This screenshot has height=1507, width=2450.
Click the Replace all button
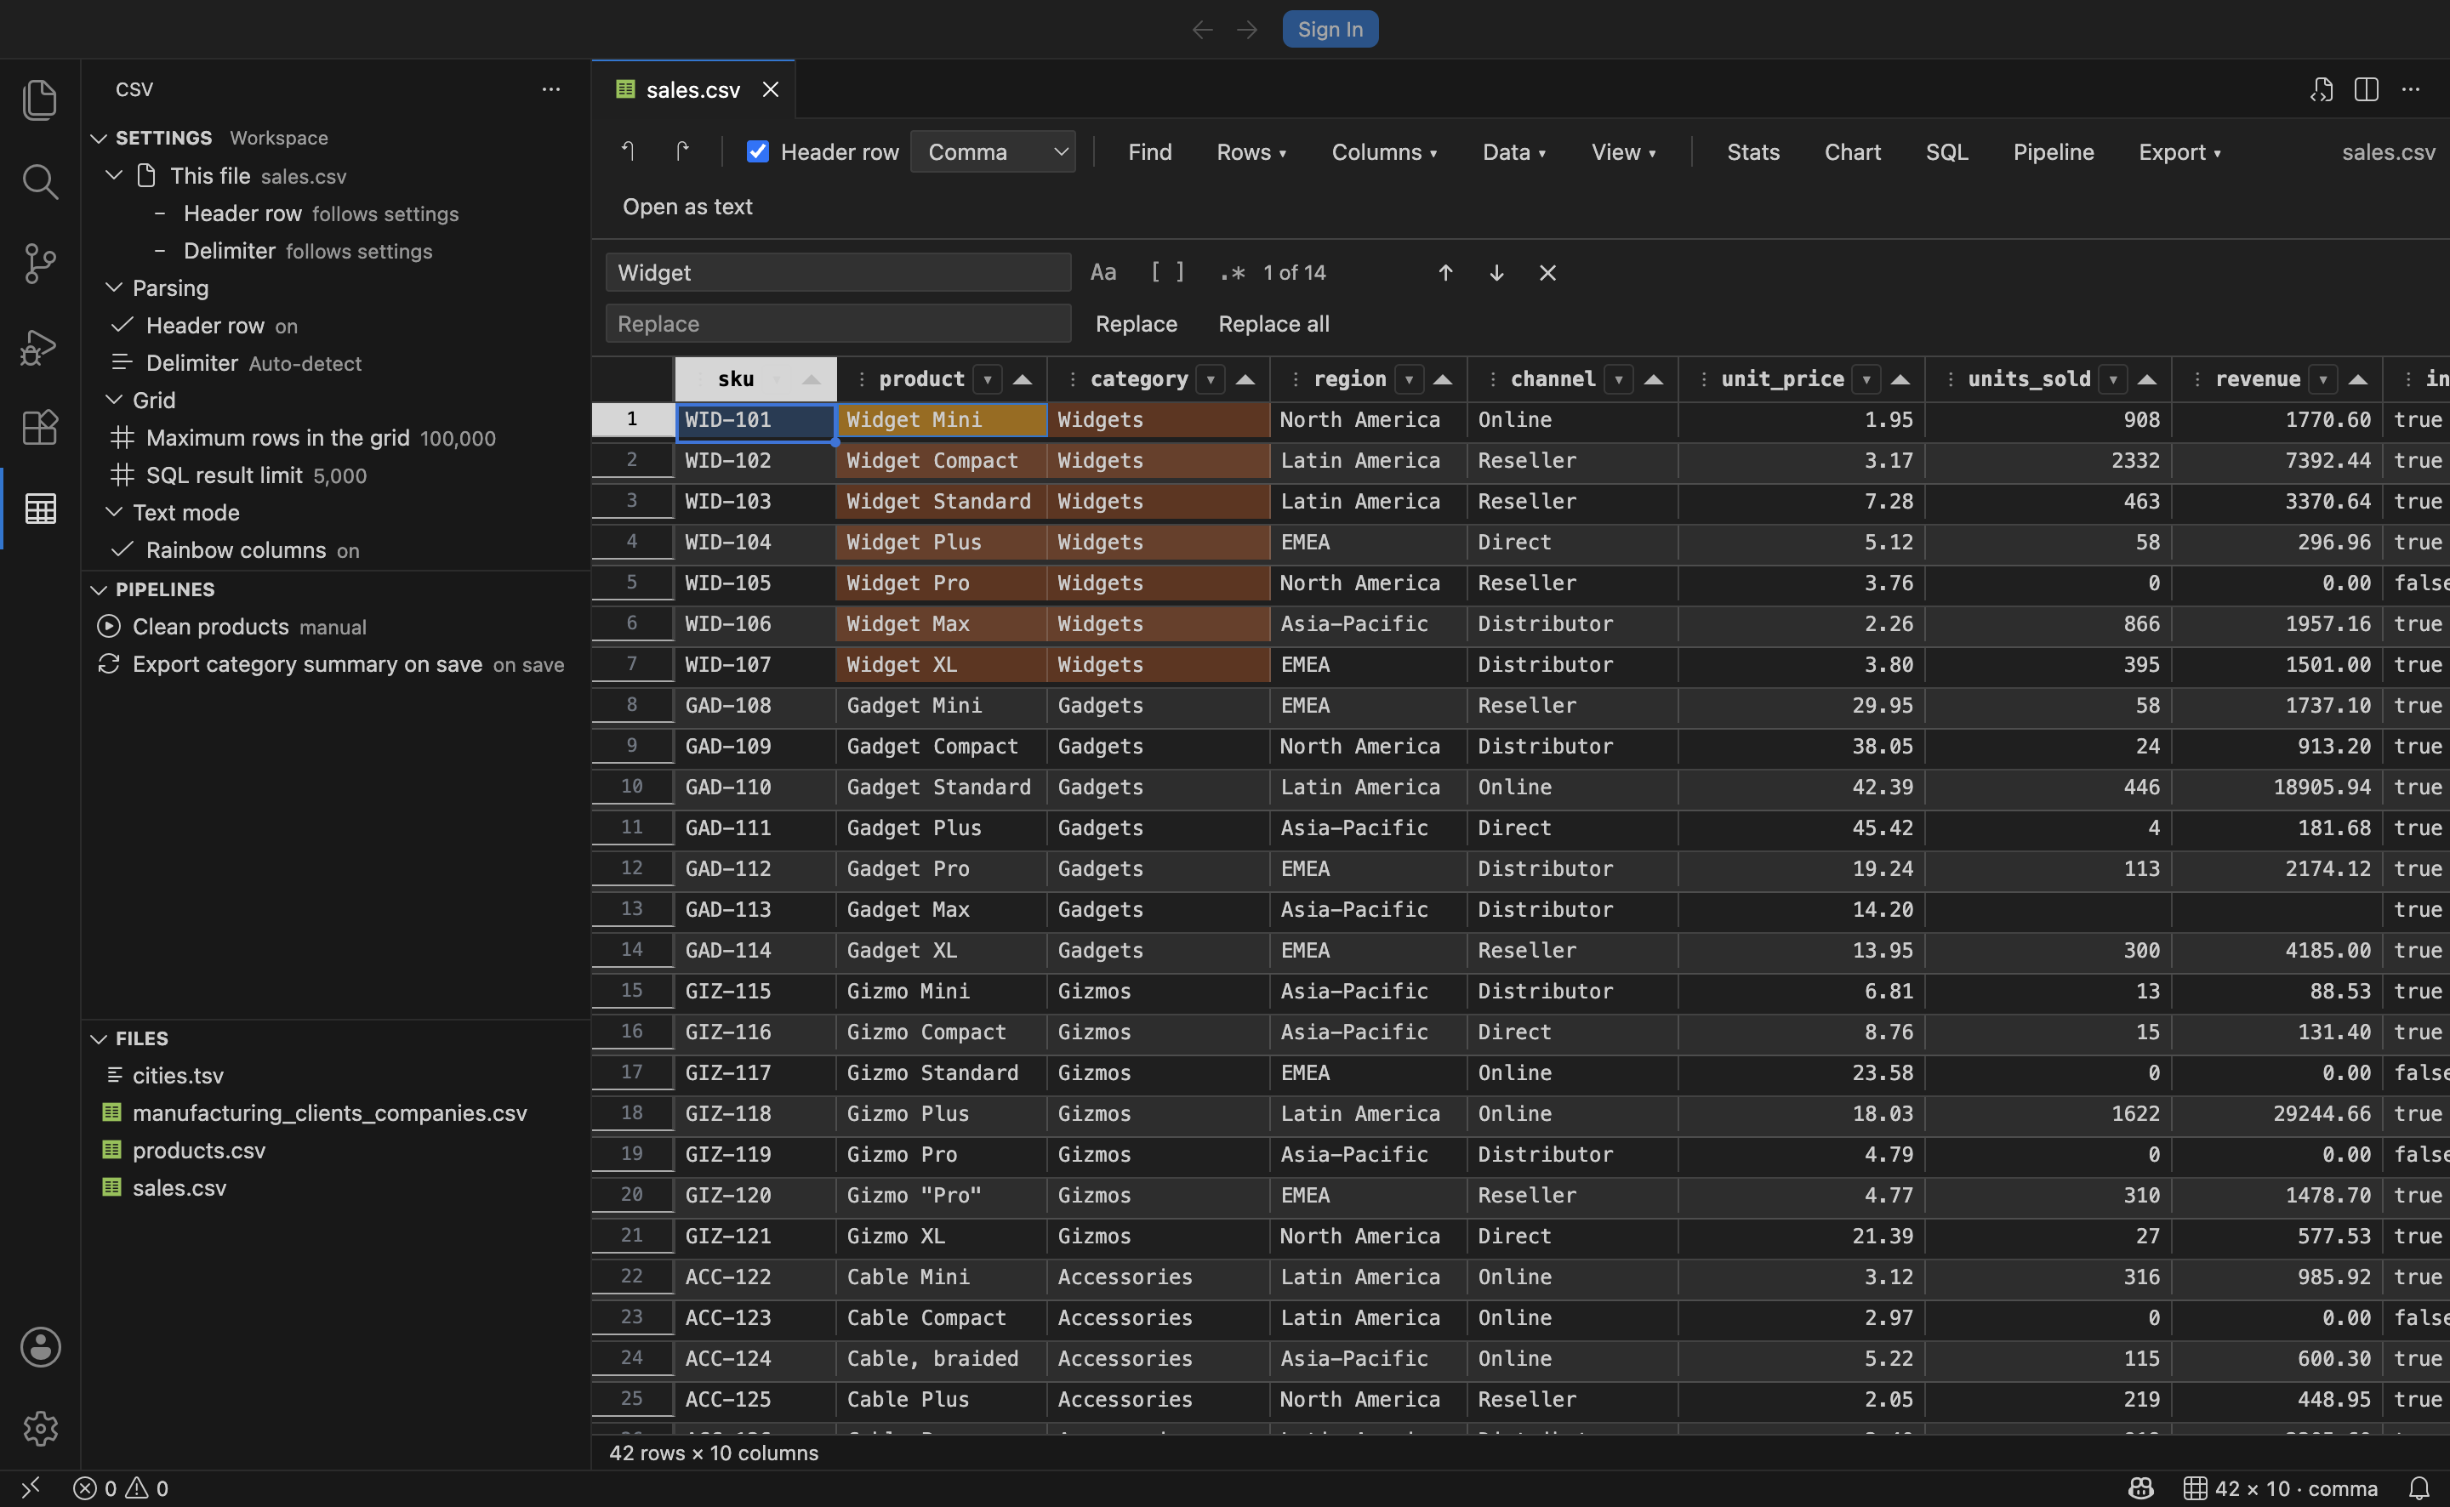(x=1273, y=324)
